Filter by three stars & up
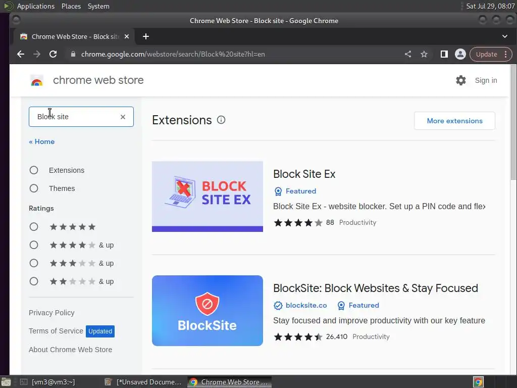This screenshot has width=517, height=388. 34,263
